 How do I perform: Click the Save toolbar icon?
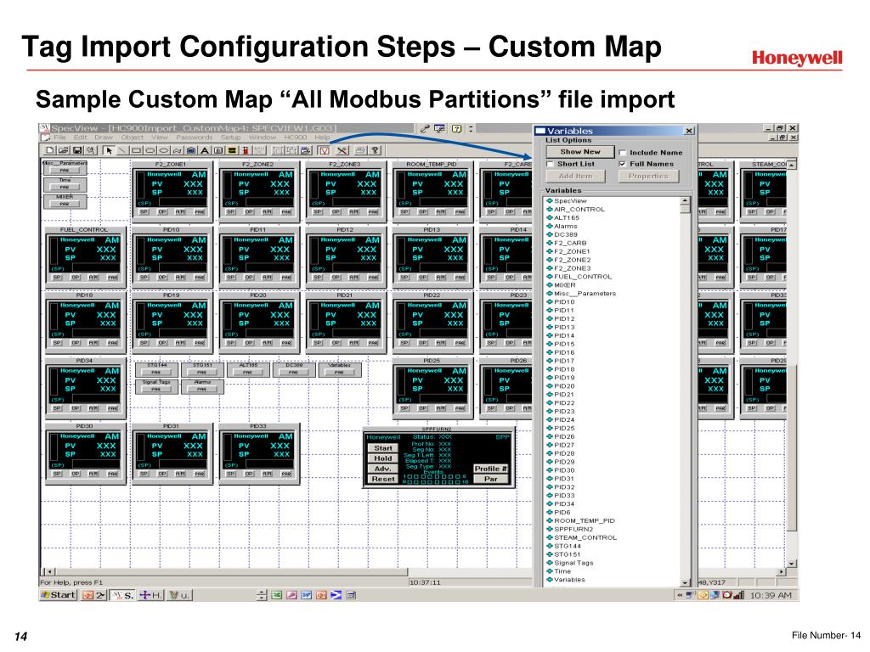[x=77, y=150]
